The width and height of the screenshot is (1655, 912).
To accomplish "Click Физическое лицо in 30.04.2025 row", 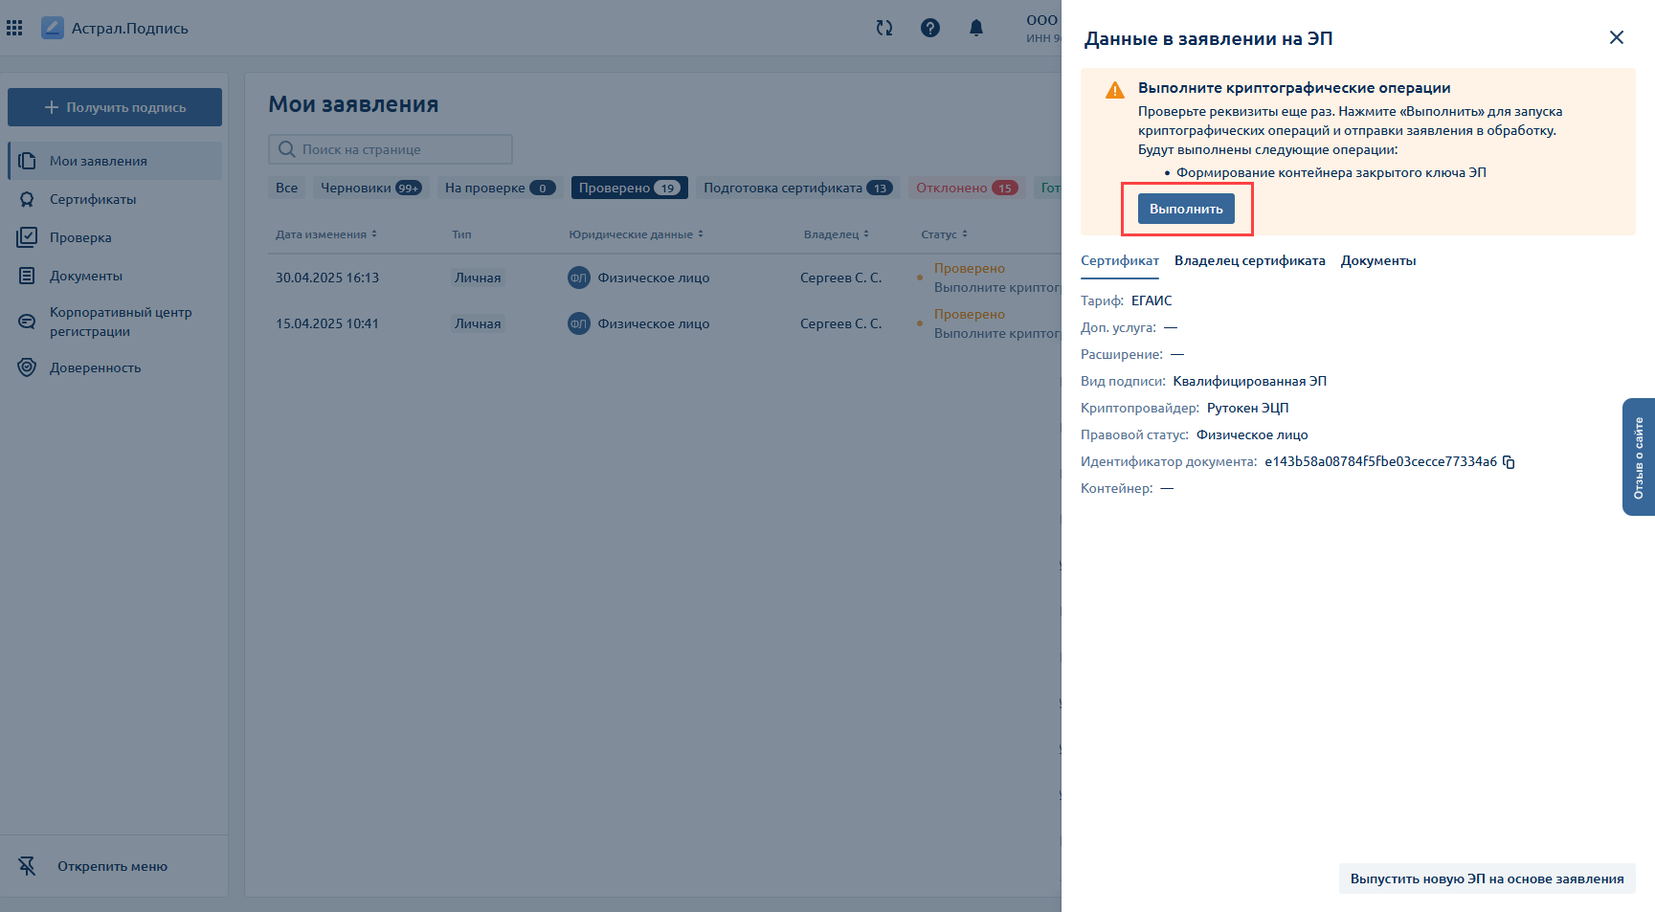I will click(654, 278).
